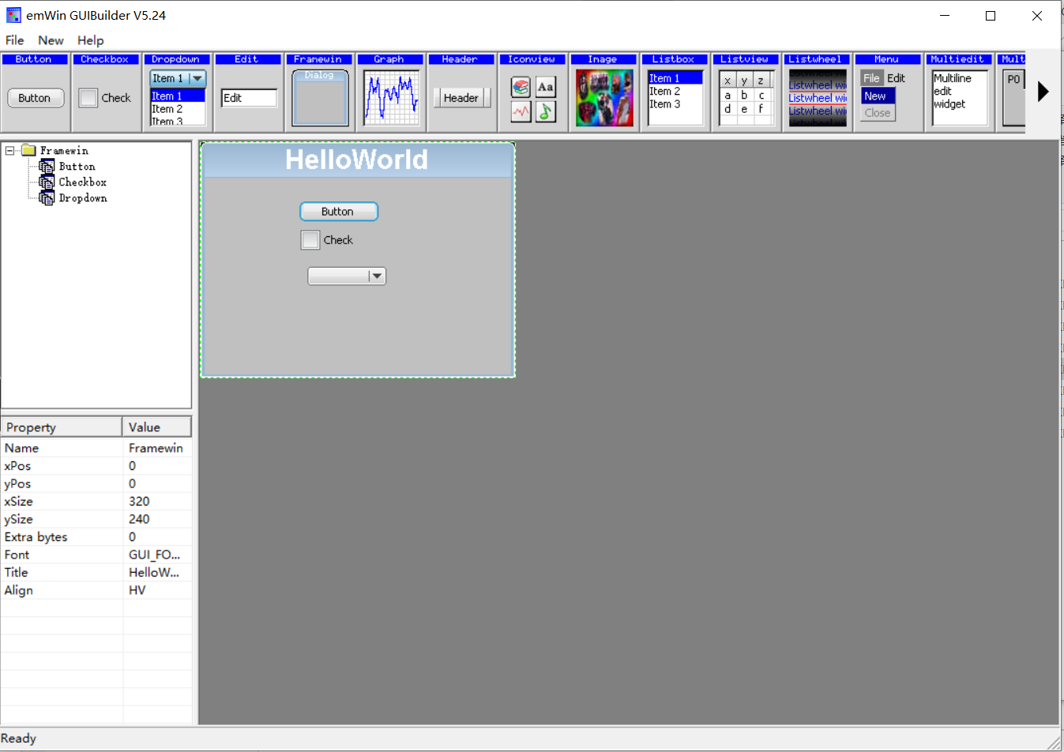Pick the Listwheel widget from palette
The height and width of the screenshot is (752, 1064).
coord(817,92)
